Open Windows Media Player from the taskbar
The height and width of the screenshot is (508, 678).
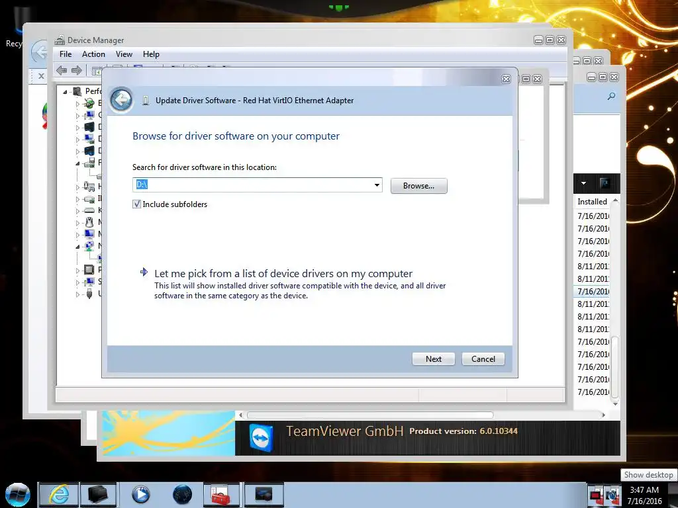(x=140, y=494)
